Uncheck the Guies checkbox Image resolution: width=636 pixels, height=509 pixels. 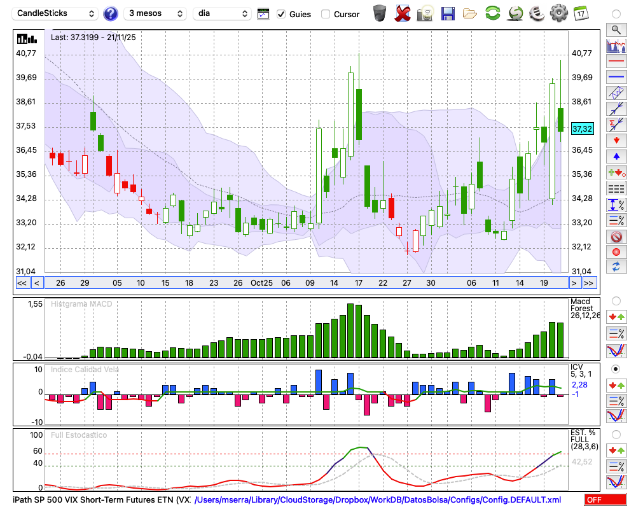click(x=281, y=14)
